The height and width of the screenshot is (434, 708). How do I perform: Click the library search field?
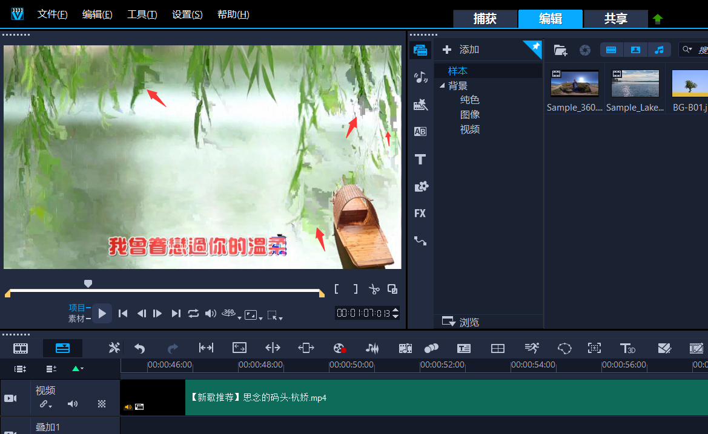pyautogui.click(x=693, y=50)
